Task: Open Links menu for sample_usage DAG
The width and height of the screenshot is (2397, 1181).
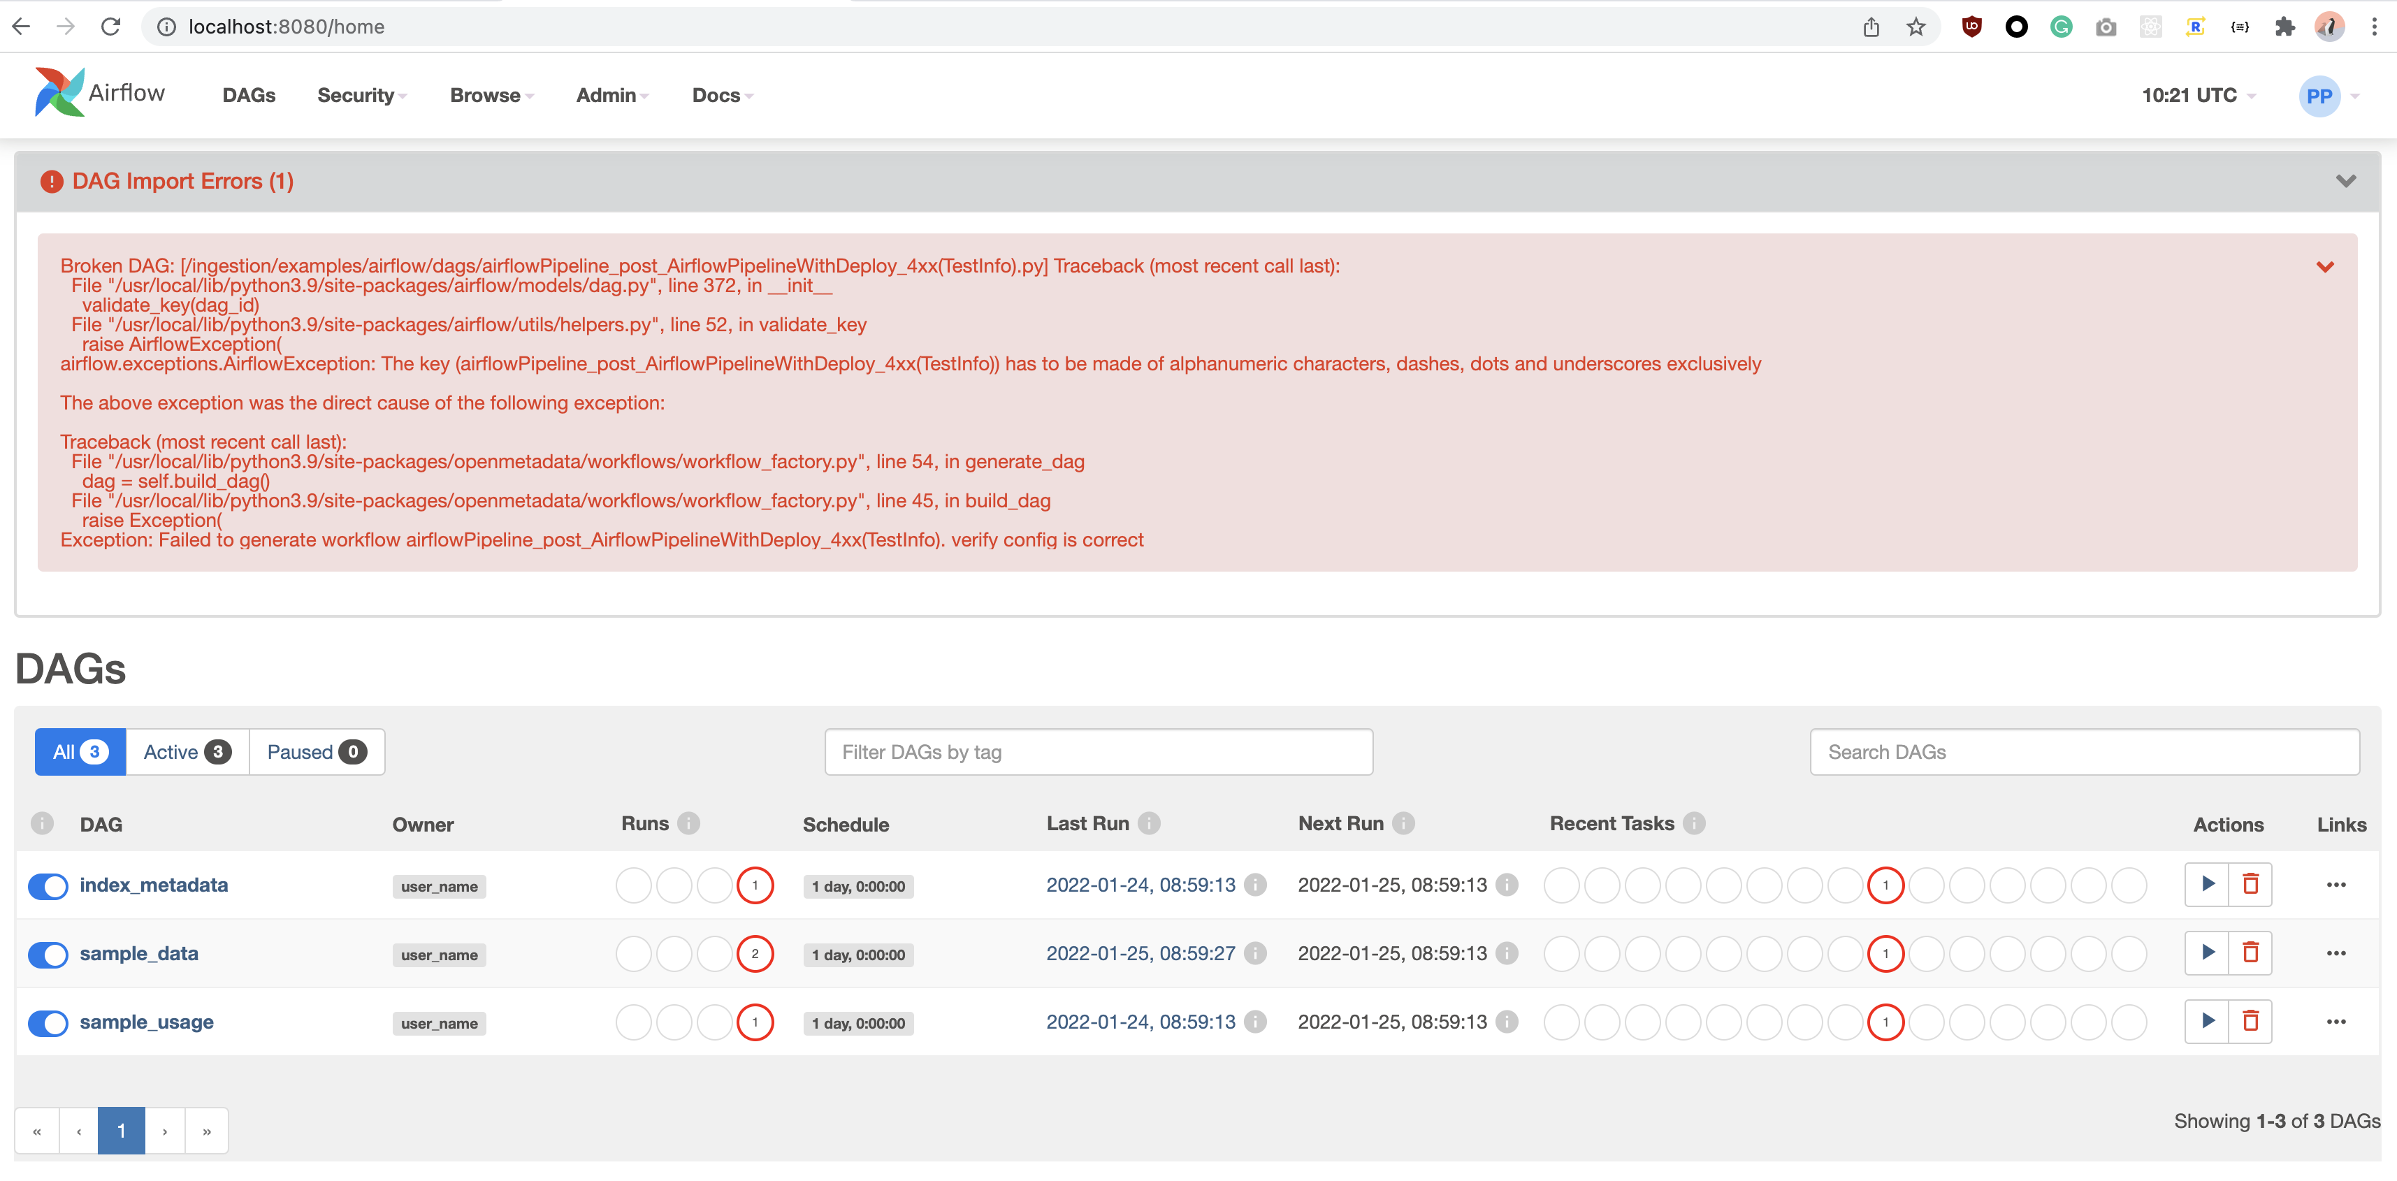Action: (2336, 1021)
